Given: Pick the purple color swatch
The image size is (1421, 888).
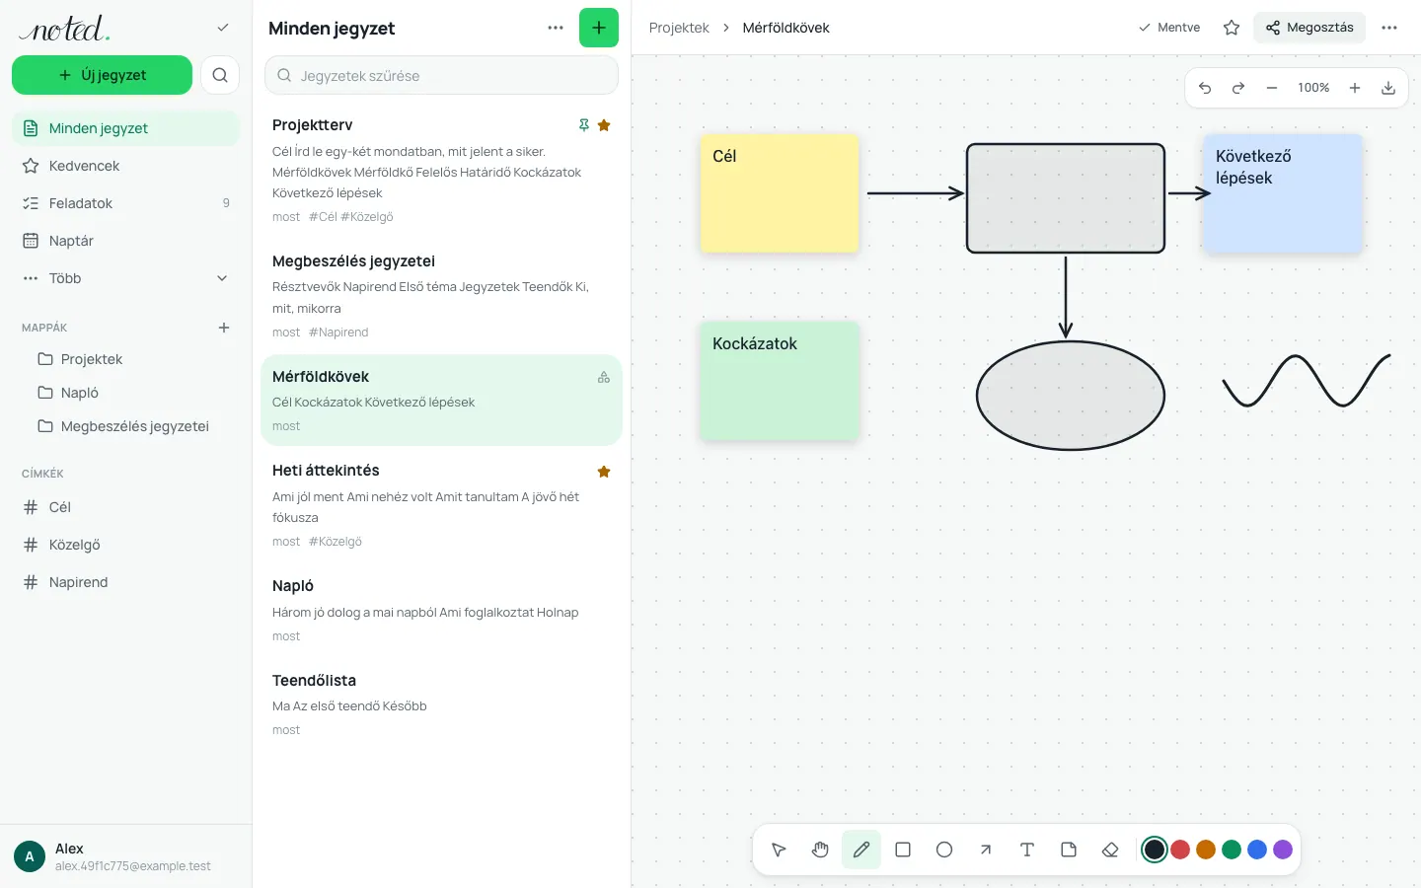Looking at the screenshot, I should click(1283, 850).
